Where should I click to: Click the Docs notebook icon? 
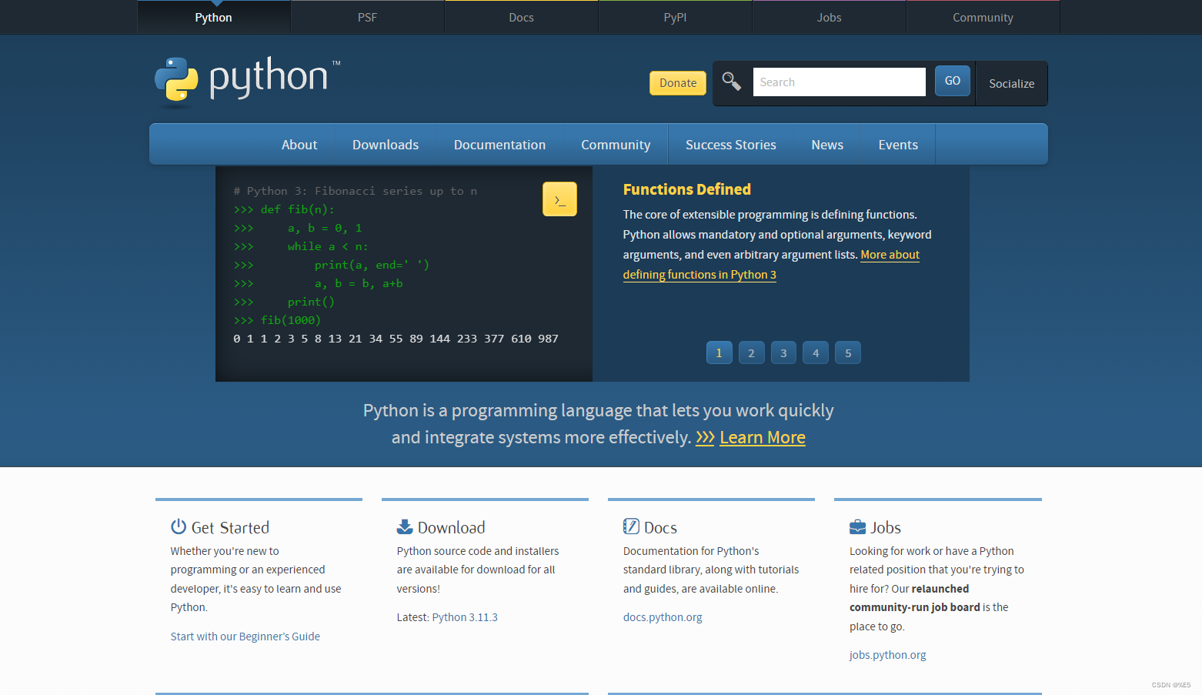pyautogui.click(x=631, y=526)
